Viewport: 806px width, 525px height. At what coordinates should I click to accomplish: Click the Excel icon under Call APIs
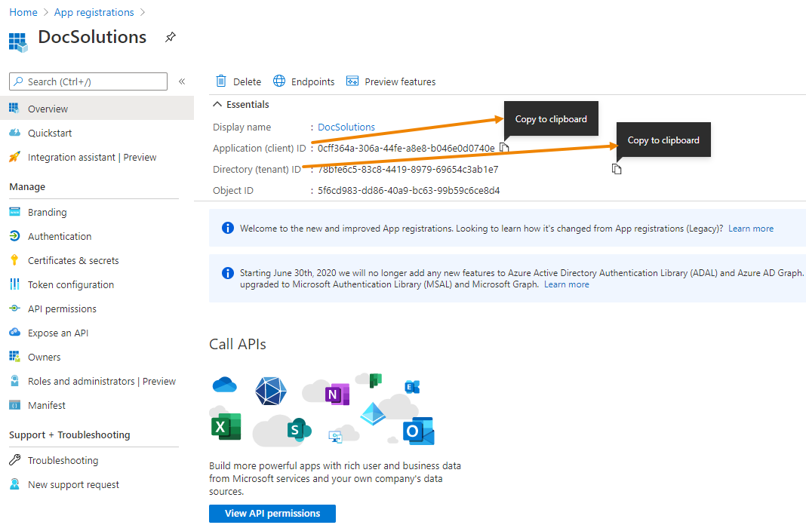(226, 426)
